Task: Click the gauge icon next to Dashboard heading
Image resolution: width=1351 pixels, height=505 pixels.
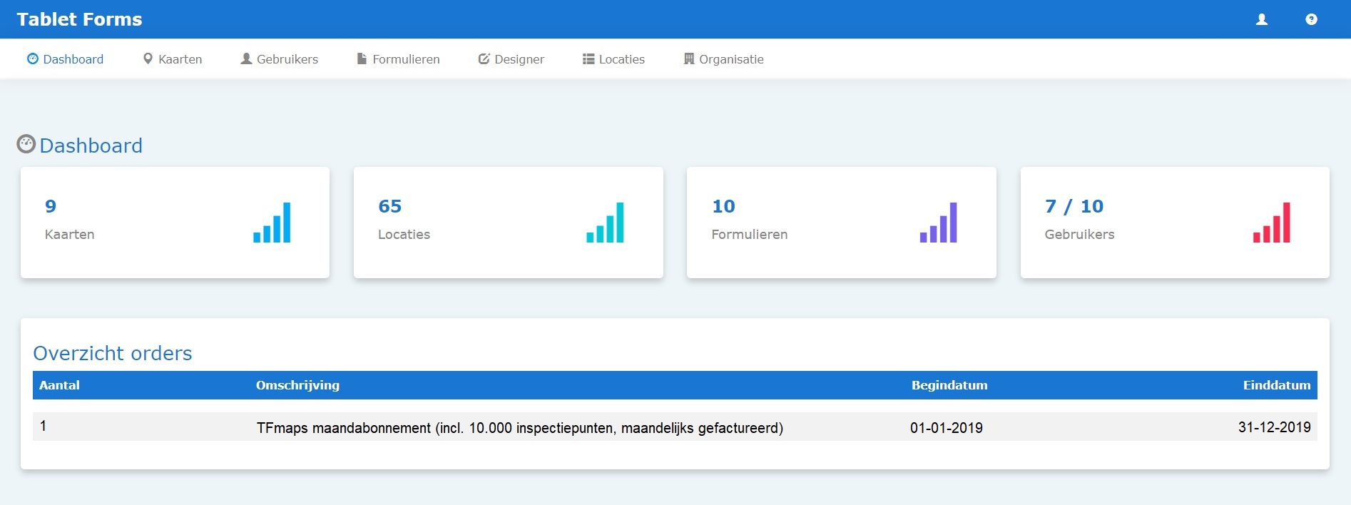Action: (x=26, y=144)
